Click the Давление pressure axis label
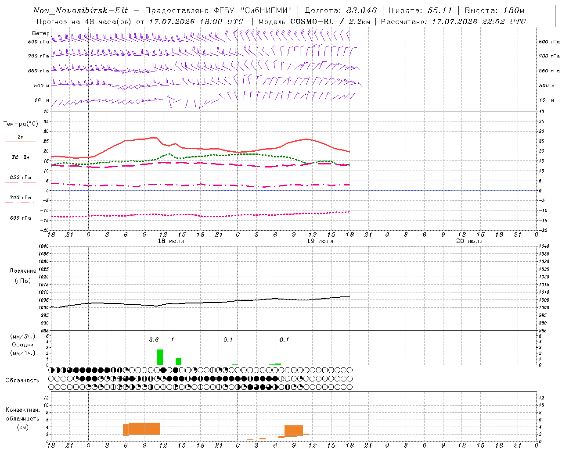Viewport: 562px width, 449px height. pyautogui.click(x=23, y=271)
